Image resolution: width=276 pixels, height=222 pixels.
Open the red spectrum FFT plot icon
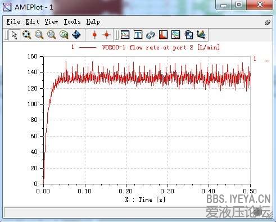point(163,35)
